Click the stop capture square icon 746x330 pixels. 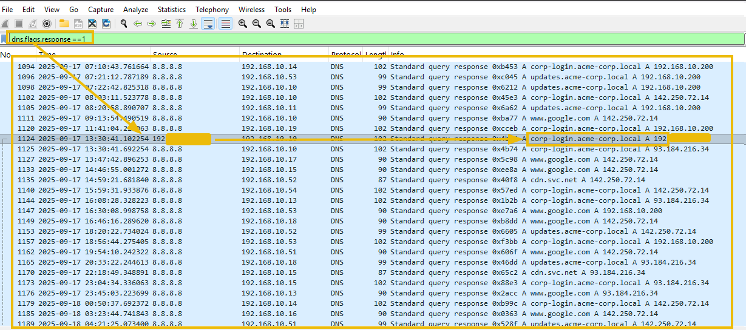19,24
